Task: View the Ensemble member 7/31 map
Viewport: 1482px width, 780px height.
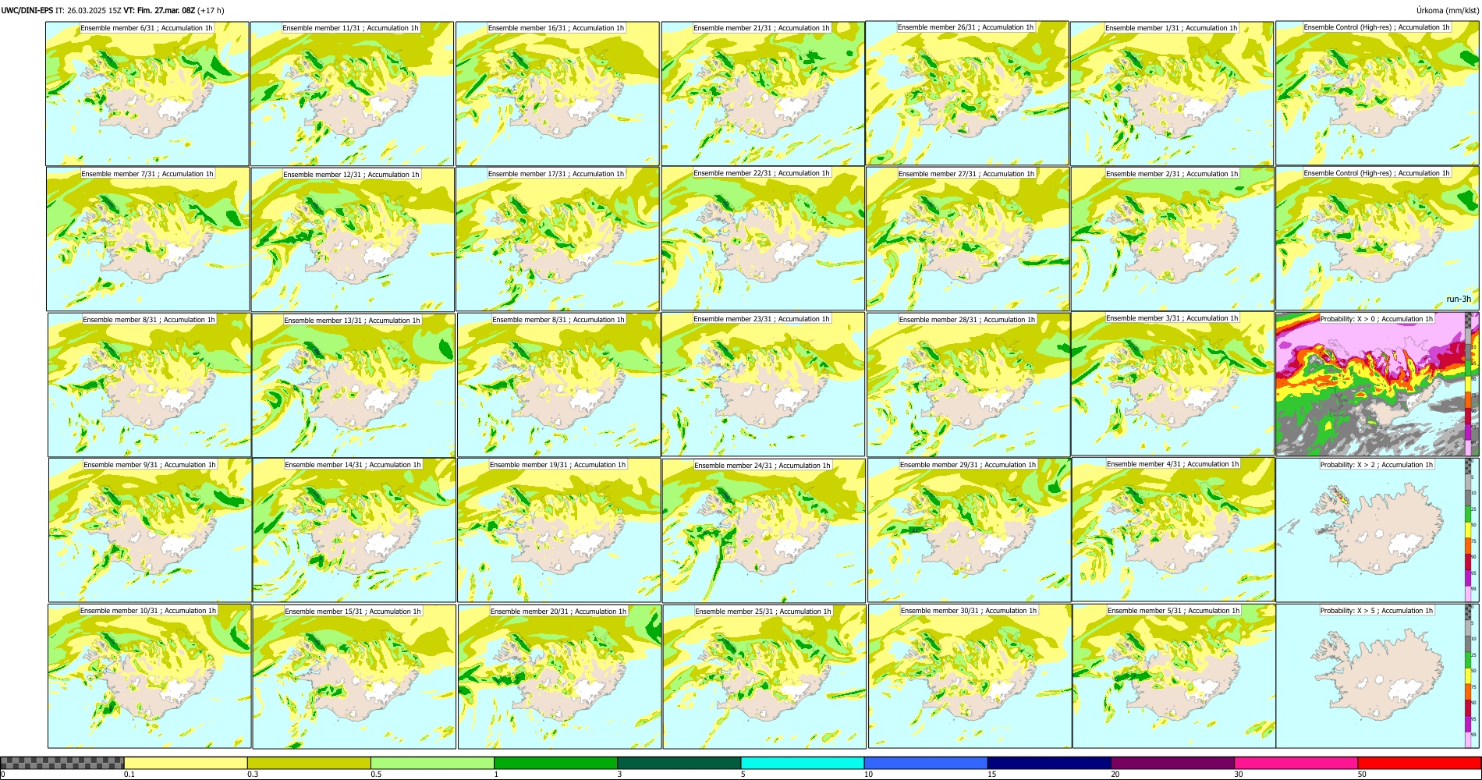Action: (x=148, y=239)
